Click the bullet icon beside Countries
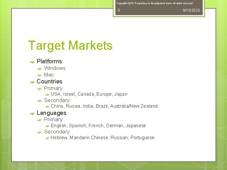The width and height of the screenshot is (227, 170). coord(32,82)
